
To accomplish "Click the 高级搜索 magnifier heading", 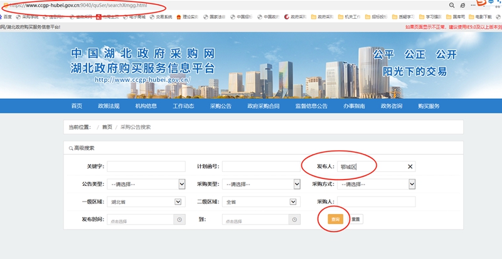I will (x=82, y=148).
